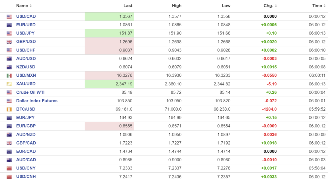Click the Australia flag icon beside AUD/USD
Viewport: 328px width, 181px height.
pos(9,59)
